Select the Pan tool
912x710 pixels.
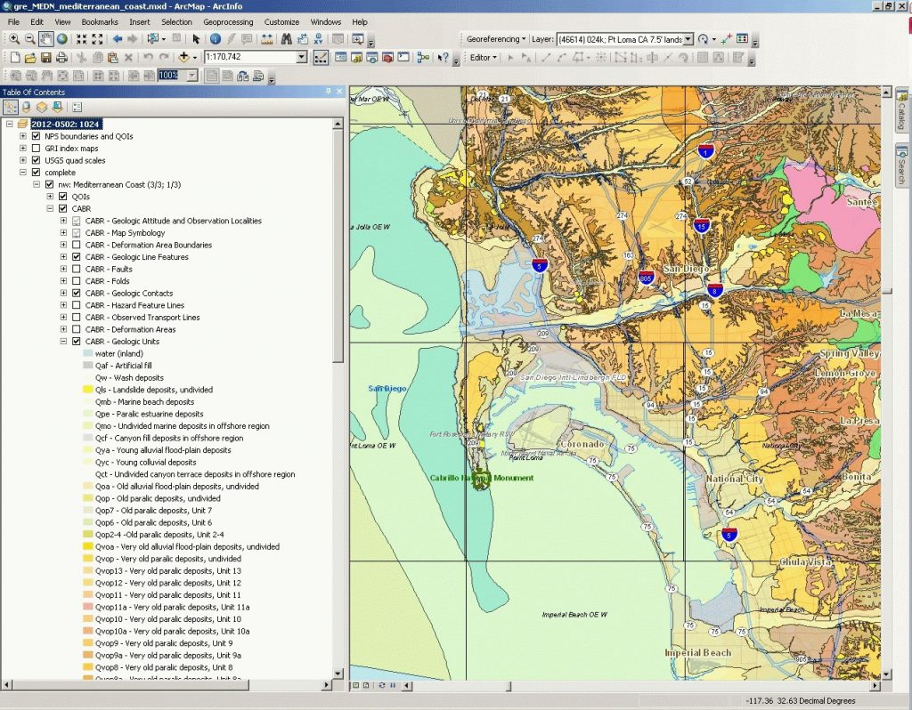(x=45, y=39)
